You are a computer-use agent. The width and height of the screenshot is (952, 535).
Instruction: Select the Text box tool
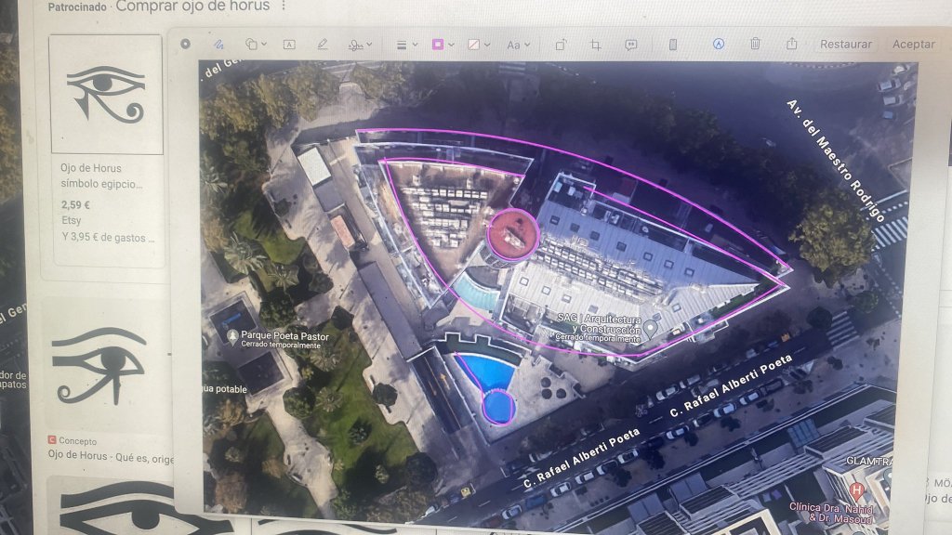coord(289,44)
